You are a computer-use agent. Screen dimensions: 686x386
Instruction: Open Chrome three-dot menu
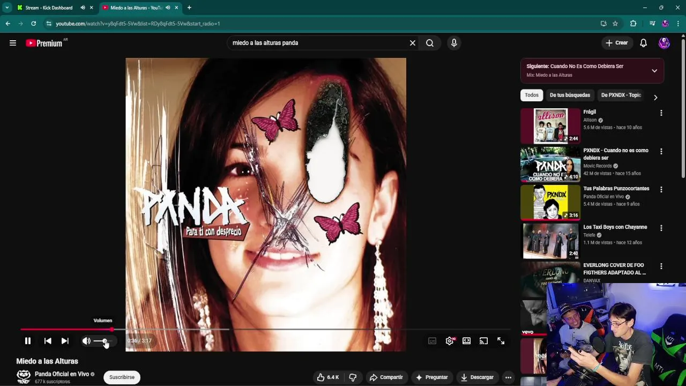pyautogui.click(x=678, y=24)
